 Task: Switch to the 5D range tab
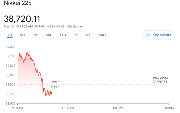coord(22,35)
